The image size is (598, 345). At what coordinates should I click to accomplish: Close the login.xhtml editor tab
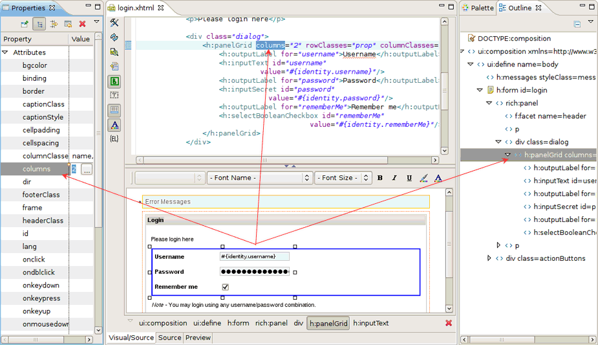[x=161, y=8]
